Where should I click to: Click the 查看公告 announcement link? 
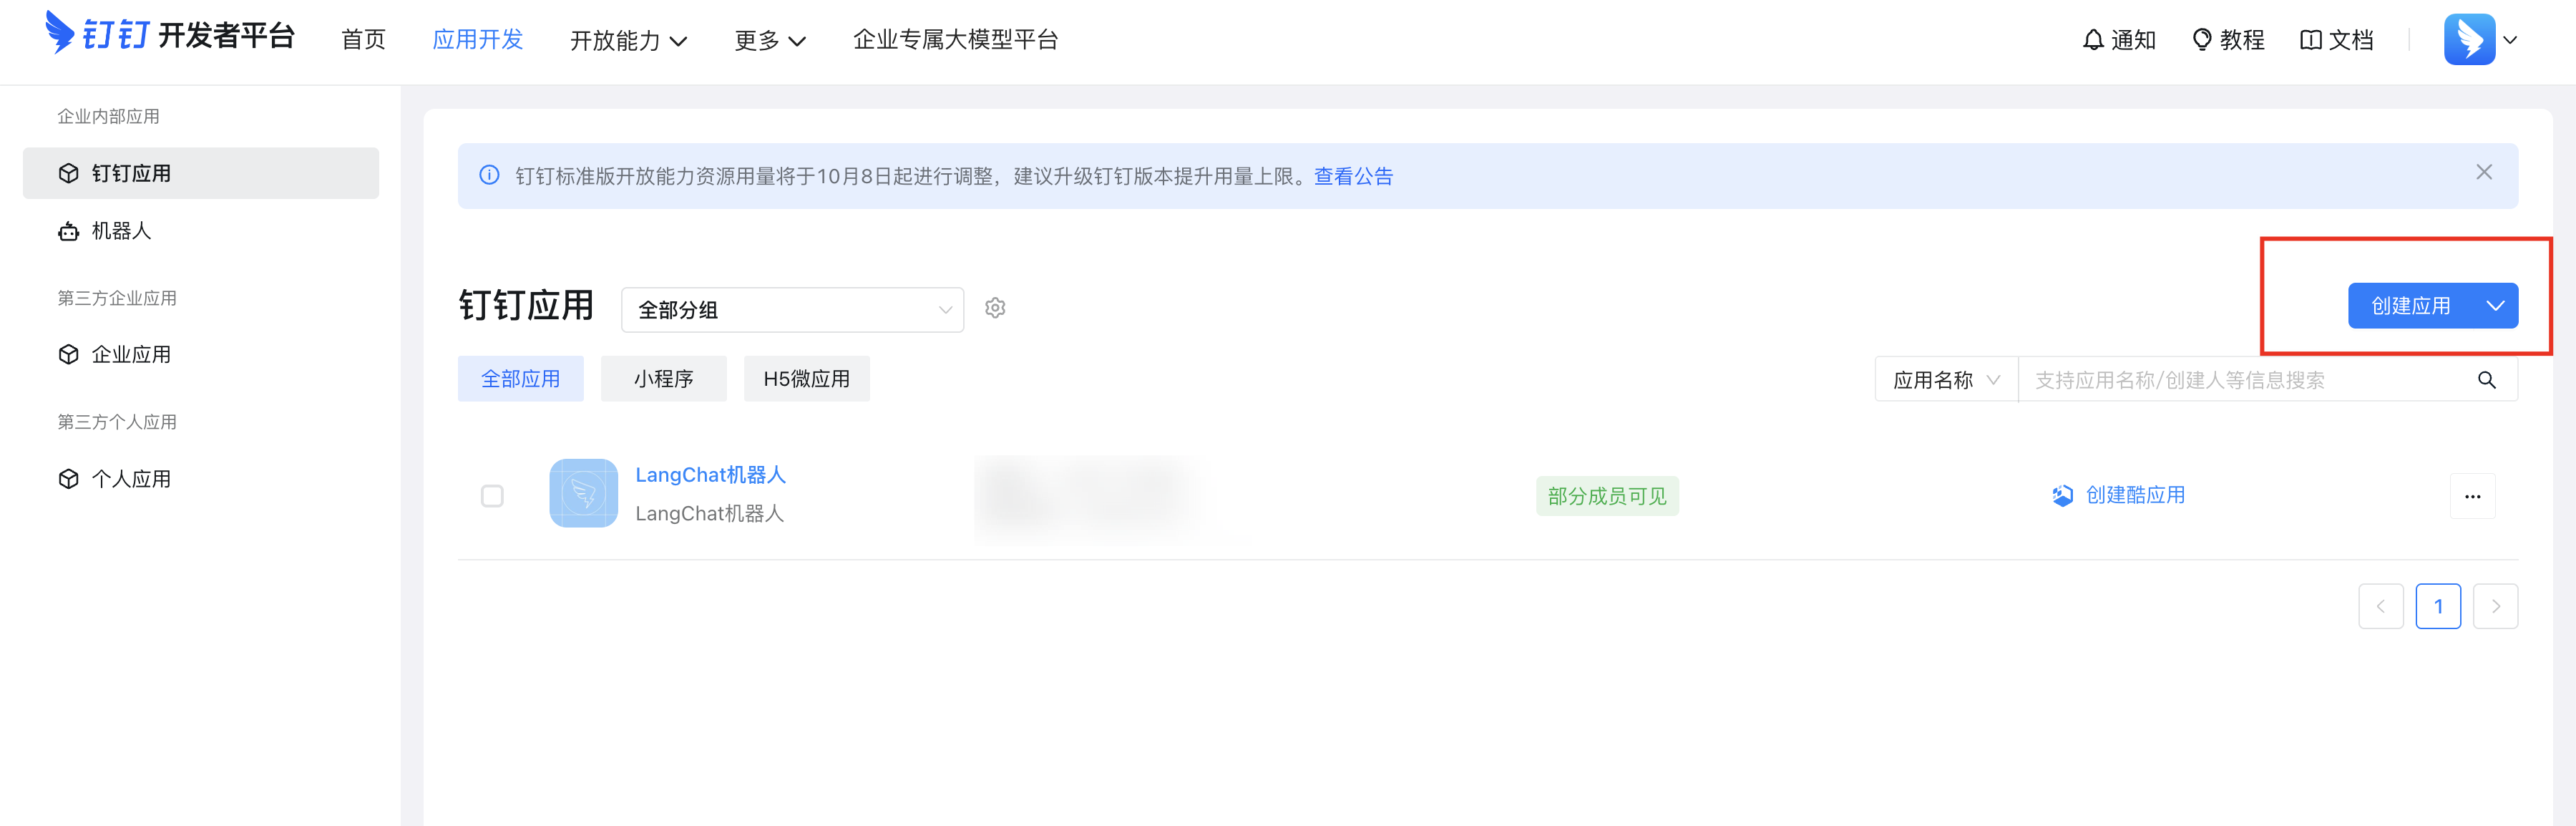point(1353,176)
